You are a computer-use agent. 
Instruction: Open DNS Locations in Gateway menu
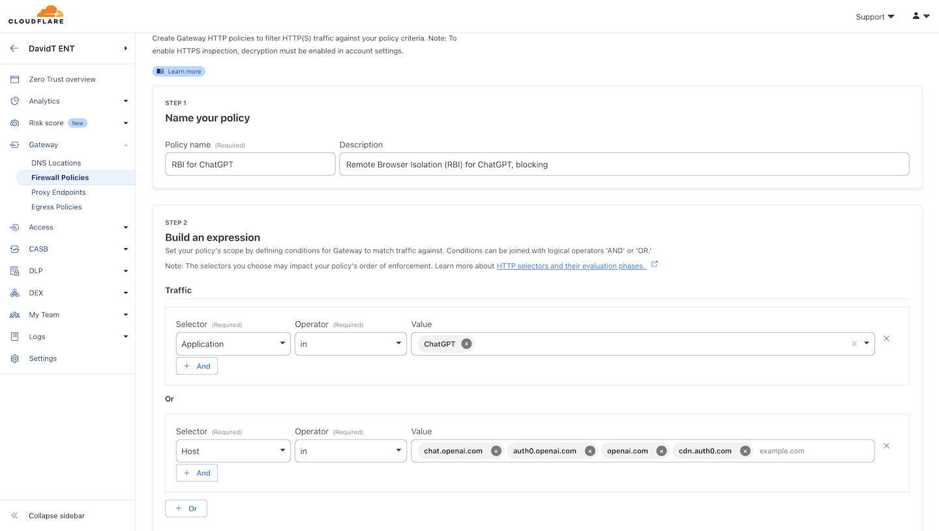[56, 163]
